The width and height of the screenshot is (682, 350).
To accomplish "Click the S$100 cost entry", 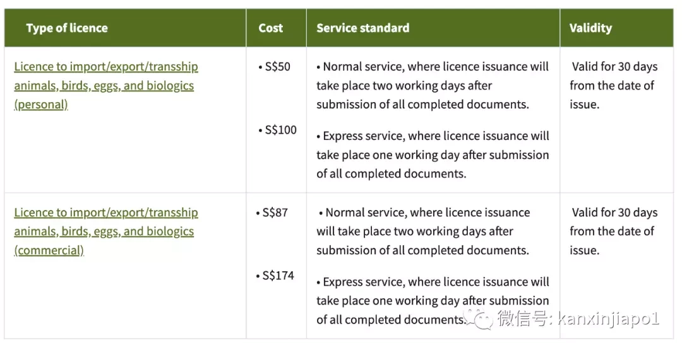I will tap(277, 130).
